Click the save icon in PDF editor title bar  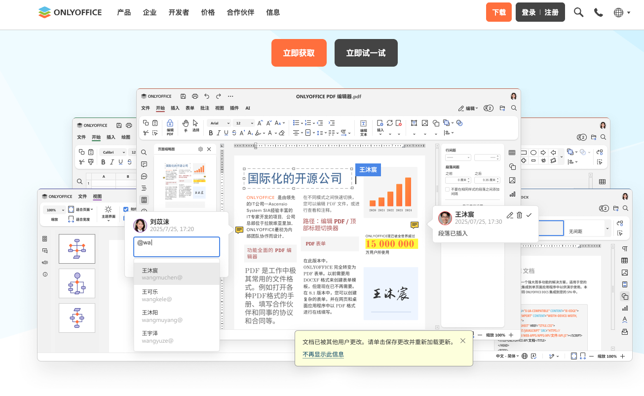(x=183, y=96)
